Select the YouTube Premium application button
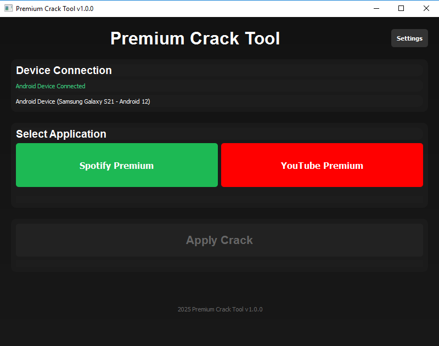The height and width of the screenshot is (346, 439). pos(322,165)
